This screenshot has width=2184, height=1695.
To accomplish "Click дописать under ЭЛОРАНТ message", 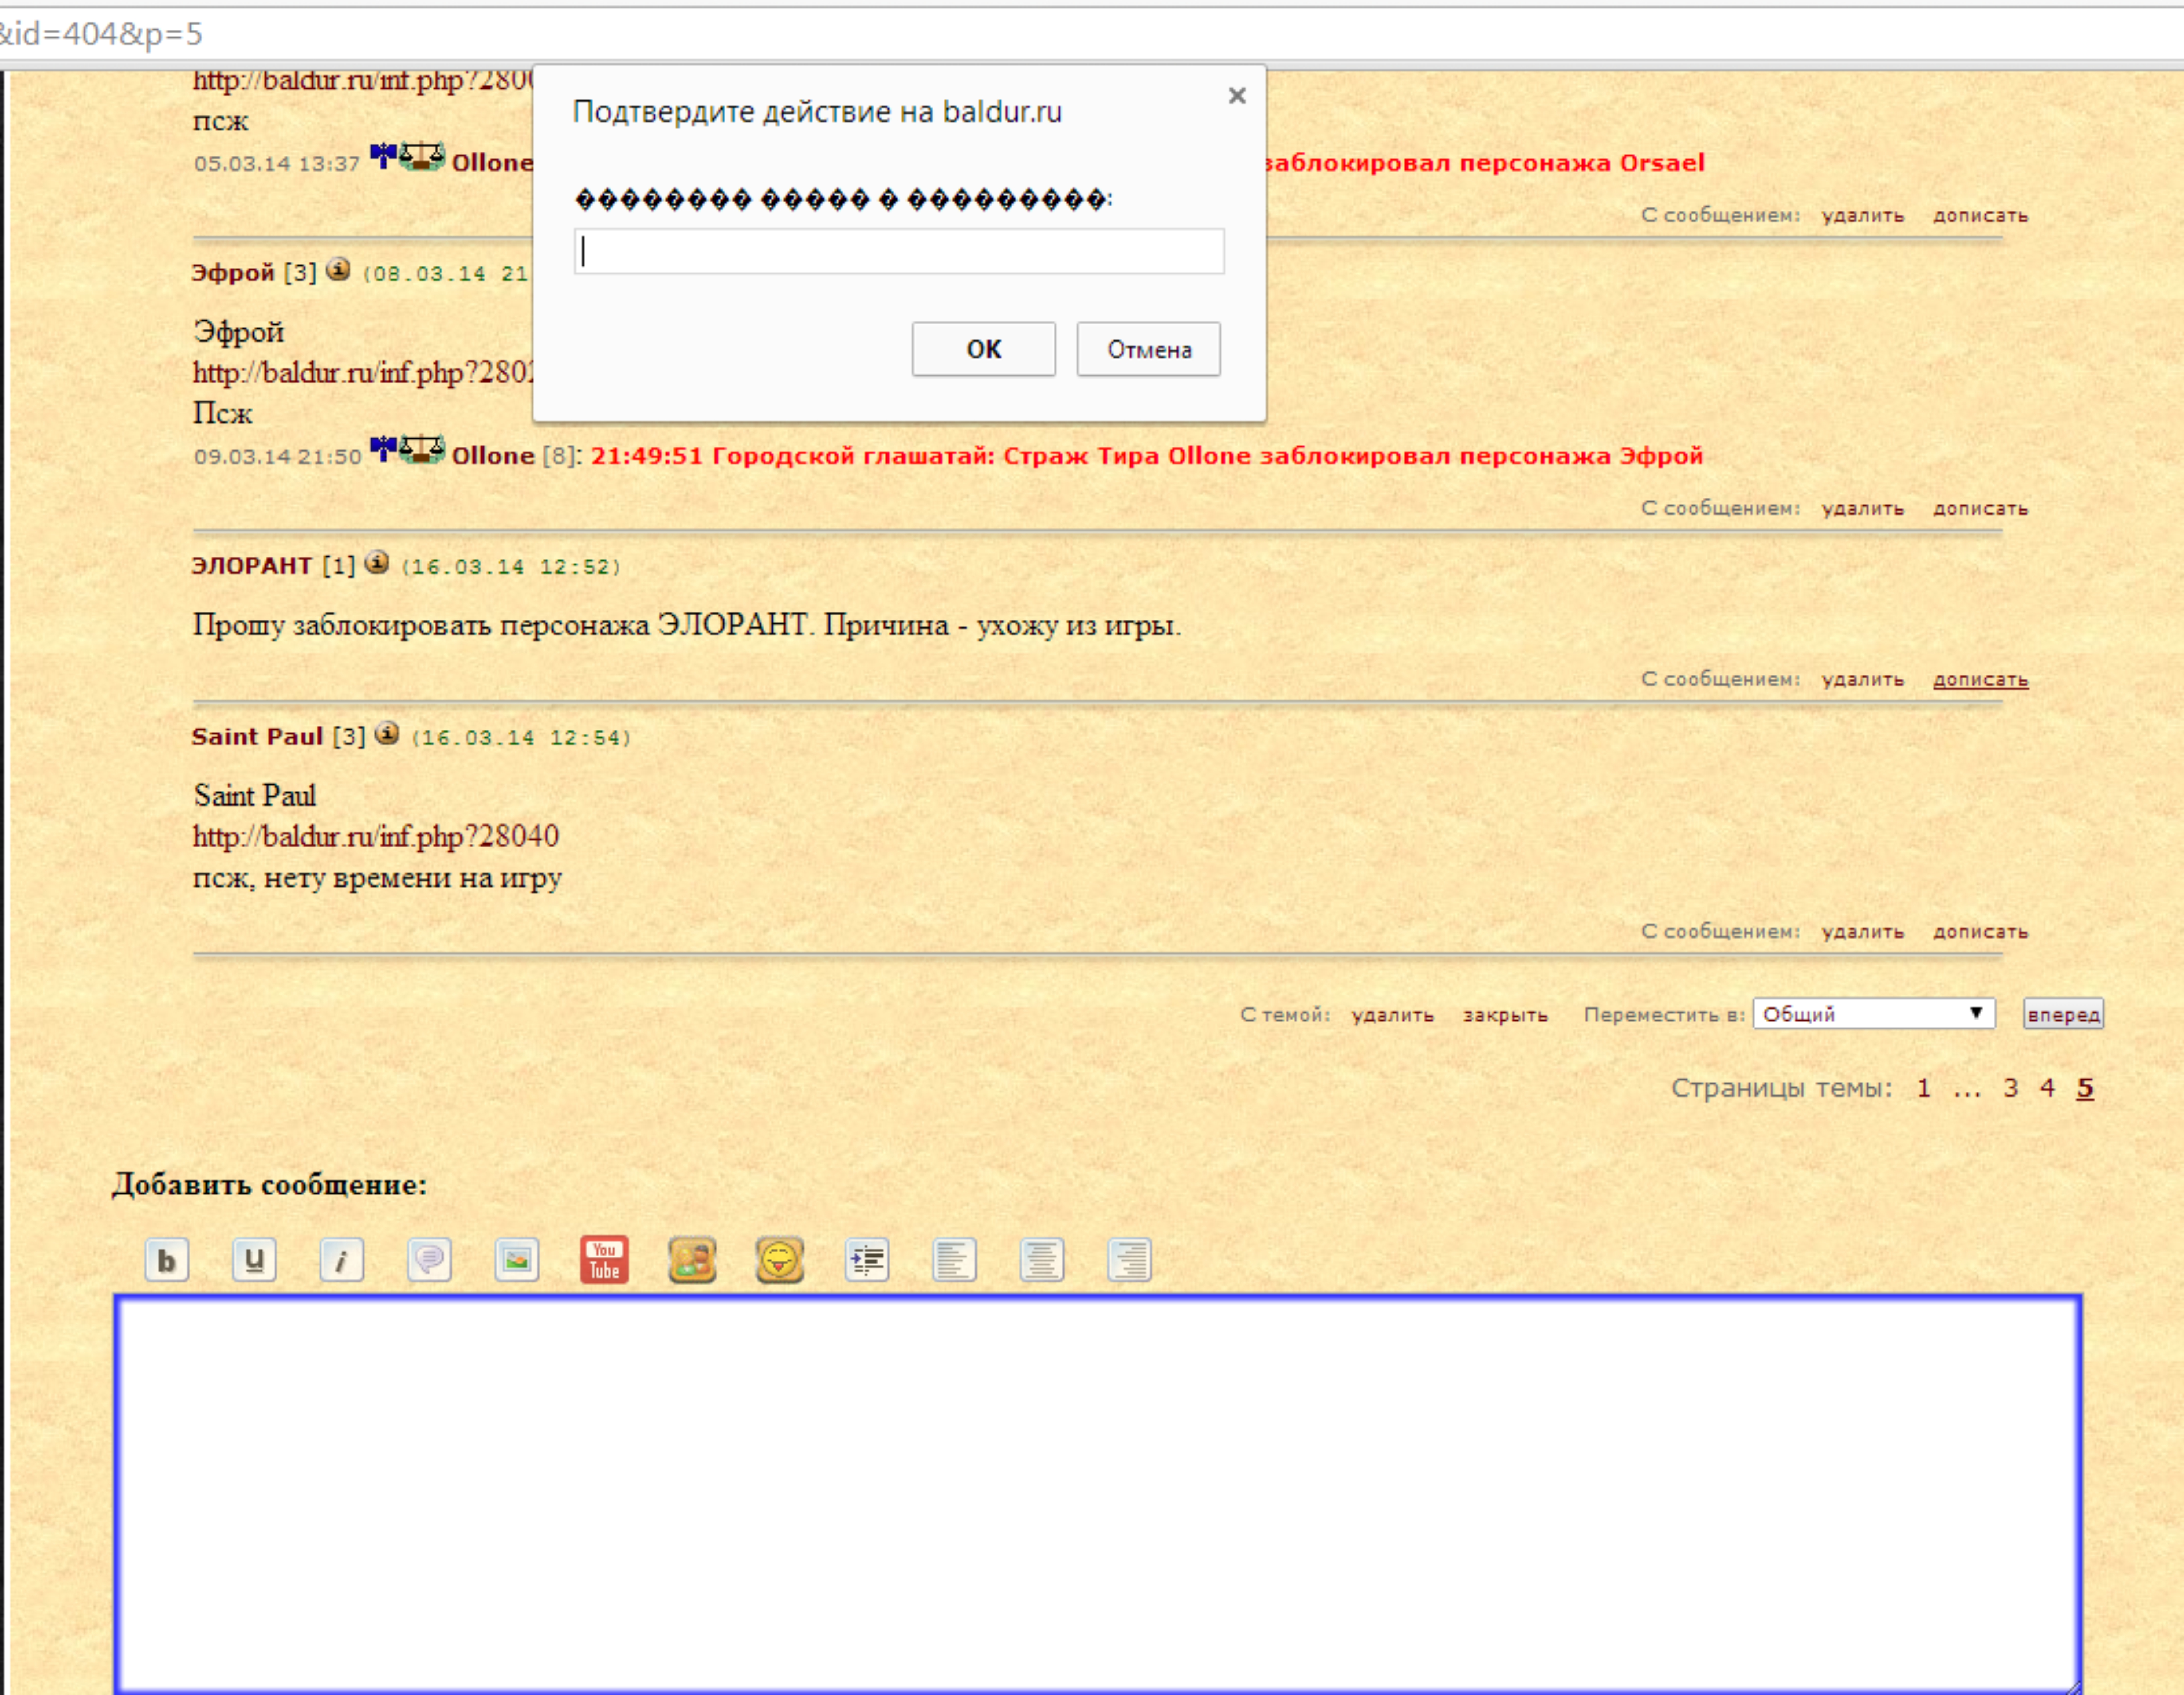I will click(1981, 680).
